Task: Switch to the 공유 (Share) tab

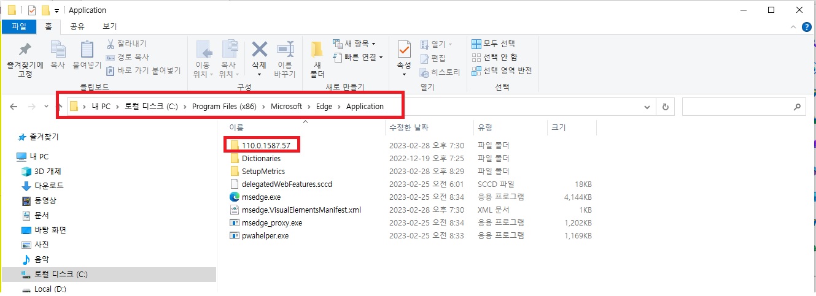Action: [77, 26]
